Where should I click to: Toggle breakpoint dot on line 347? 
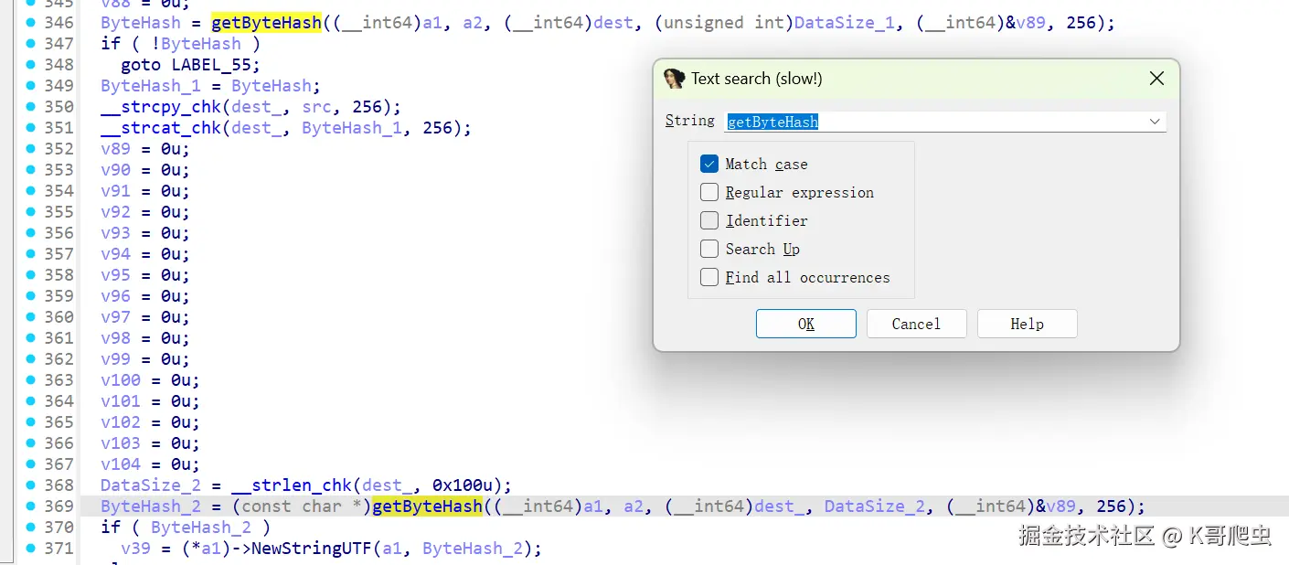click(31, 43)
